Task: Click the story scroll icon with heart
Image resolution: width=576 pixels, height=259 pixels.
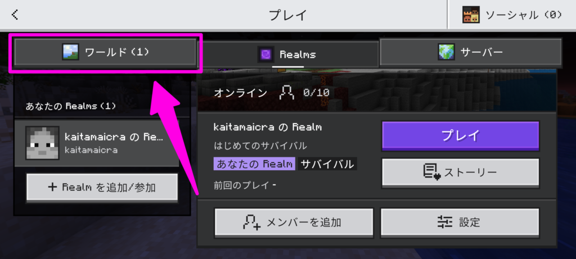Action: coord(432,172)
